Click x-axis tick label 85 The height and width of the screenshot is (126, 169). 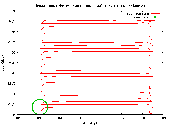point(81,118)
